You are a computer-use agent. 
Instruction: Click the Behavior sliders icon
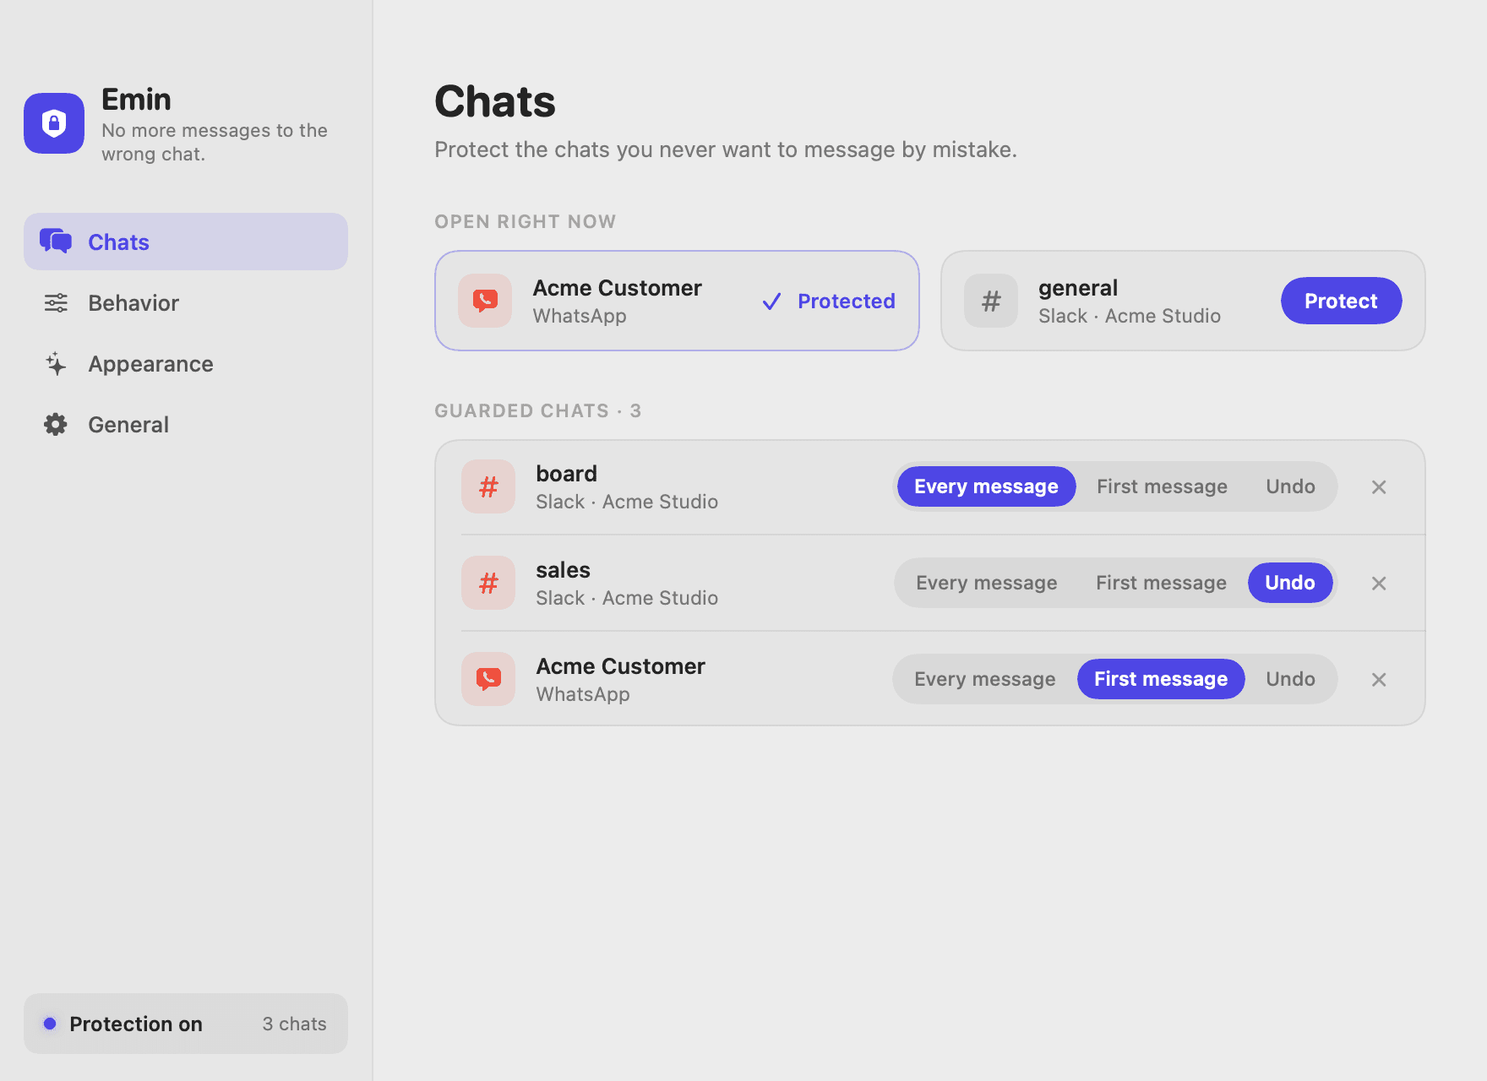(56, 302)
